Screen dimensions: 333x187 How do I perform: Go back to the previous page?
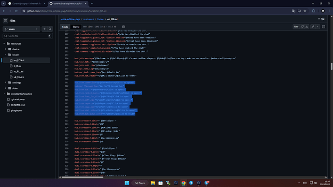[x=4, y=11]
